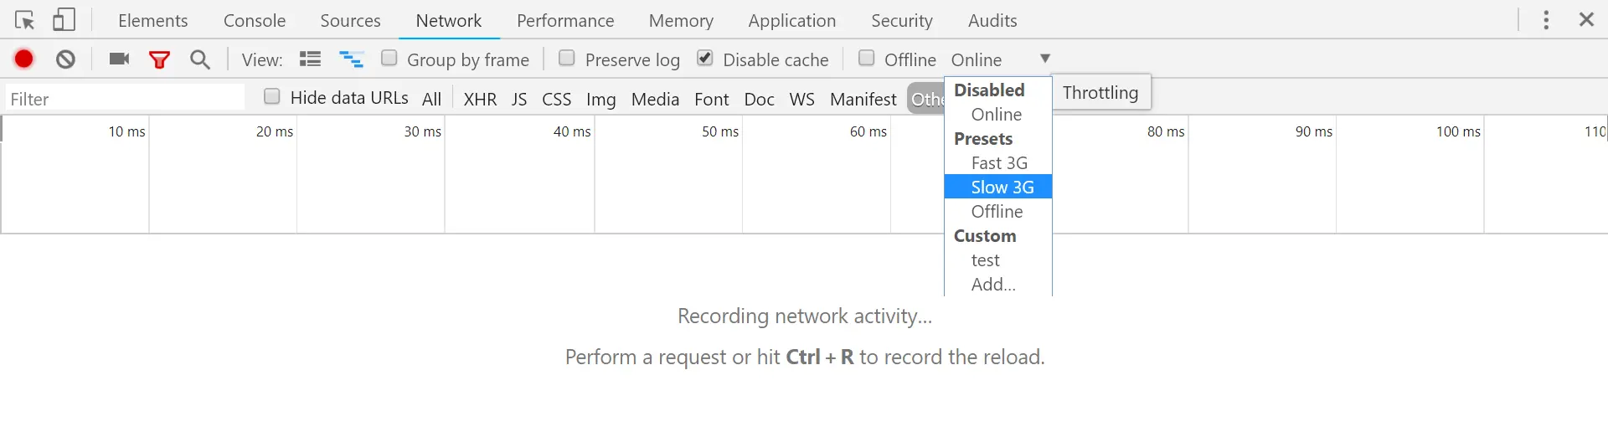Filter requests by the XHR type
This screenshot has width=1608, height=437.
point(480,100)
